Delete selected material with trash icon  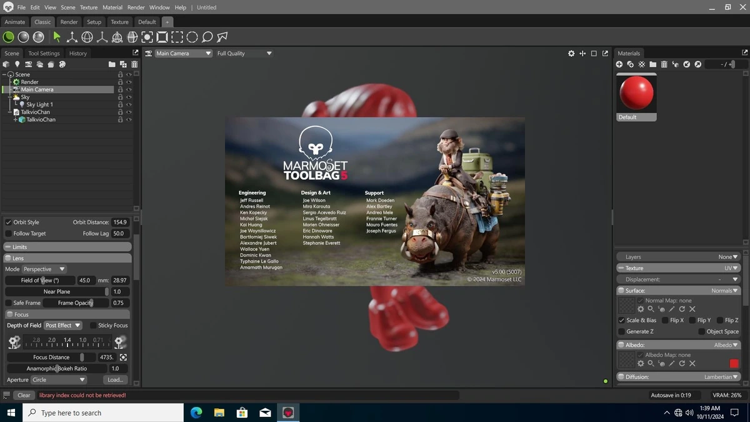point(664,64)
